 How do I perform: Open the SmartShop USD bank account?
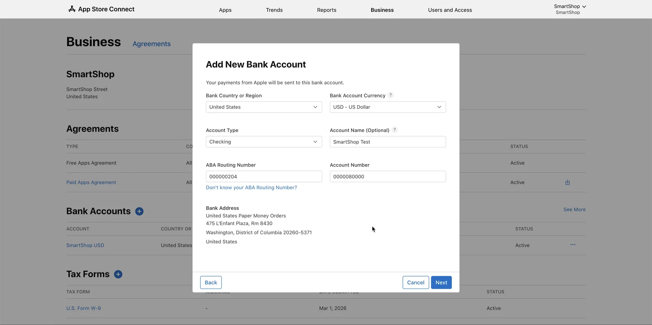pyautogui.click(x=85, y=245)
